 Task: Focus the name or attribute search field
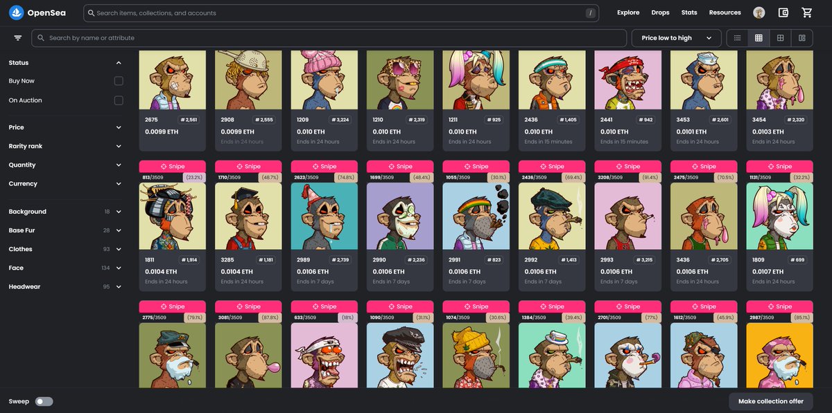coord(329,38)
